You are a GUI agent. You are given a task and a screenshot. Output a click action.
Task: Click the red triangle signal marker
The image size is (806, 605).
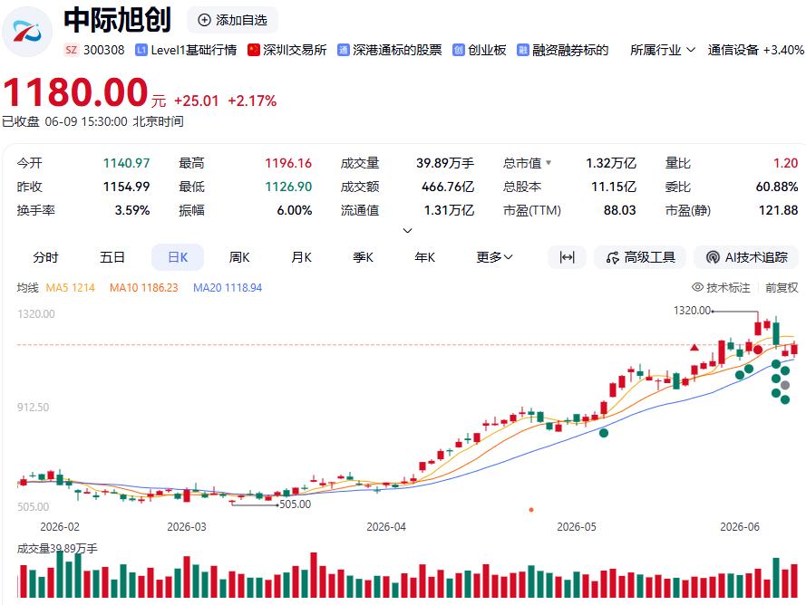(694, 348)
